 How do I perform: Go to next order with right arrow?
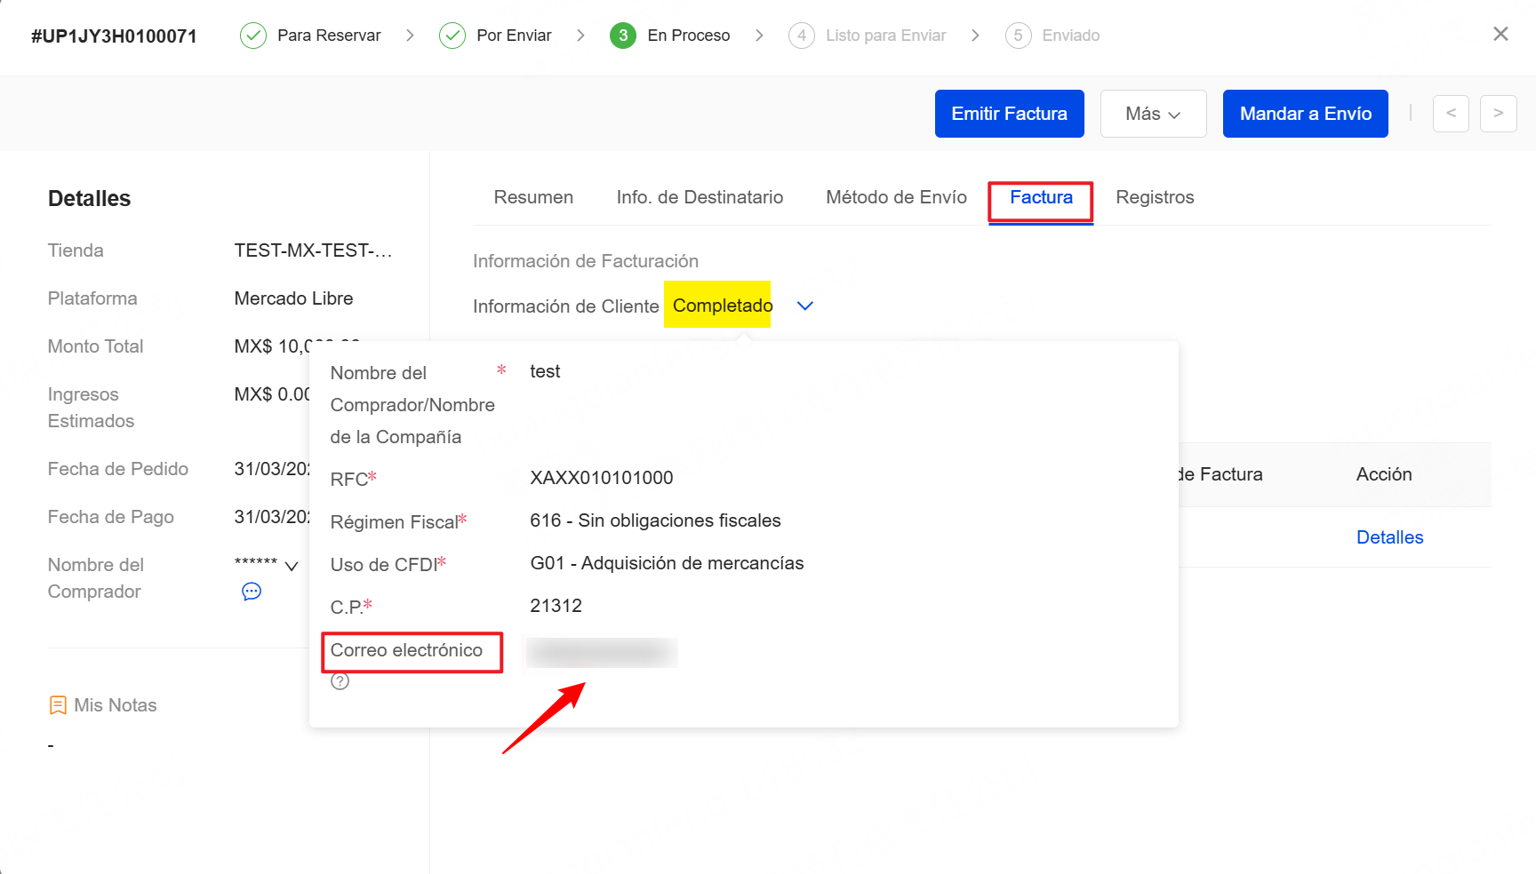[1499, 114]
